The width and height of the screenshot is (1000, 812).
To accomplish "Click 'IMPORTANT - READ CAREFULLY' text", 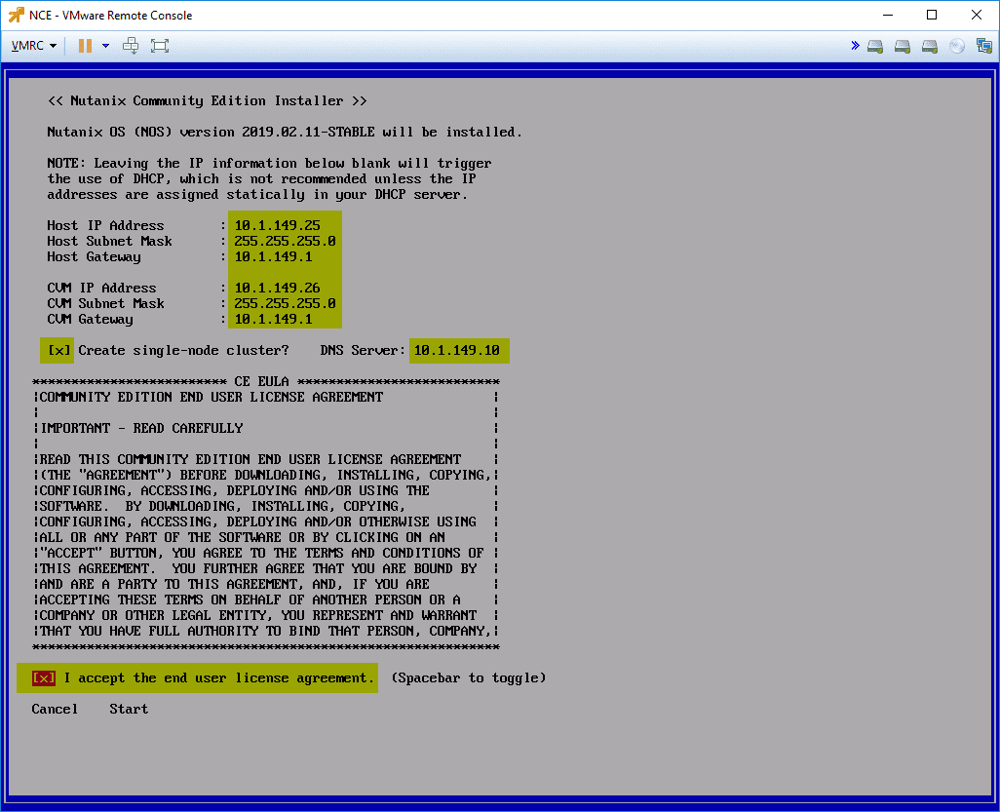I will click(x=141, y=429).
